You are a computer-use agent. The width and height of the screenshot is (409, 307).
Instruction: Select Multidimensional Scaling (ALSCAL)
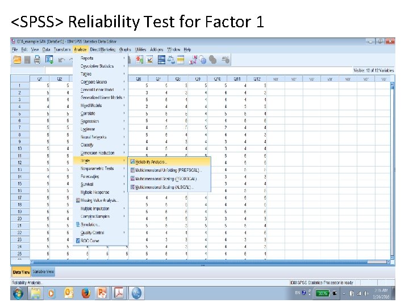[x=169, y=187]
